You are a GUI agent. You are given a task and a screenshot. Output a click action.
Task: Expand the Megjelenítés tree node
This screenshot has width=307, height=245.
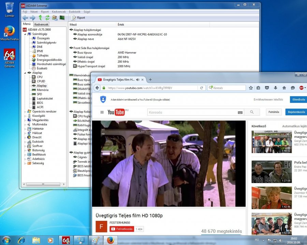click(25, 120)
